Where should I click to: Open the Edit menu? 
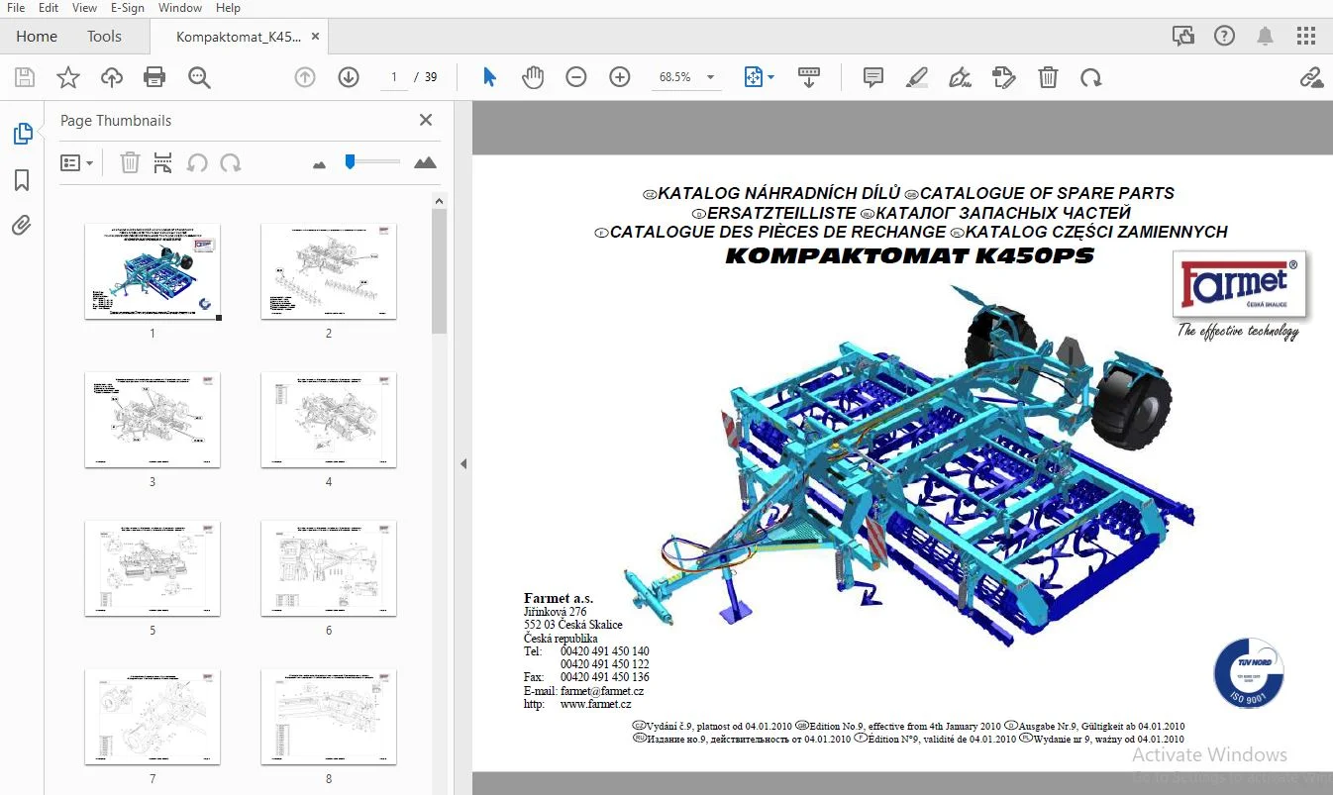[49, 8]
